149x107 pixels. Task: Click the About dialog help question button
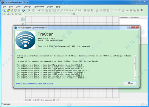129,27
